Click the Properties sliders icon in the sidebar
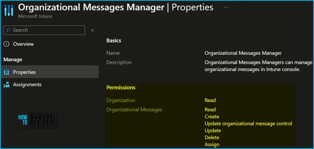314x149 pixels. coord(7,72)
